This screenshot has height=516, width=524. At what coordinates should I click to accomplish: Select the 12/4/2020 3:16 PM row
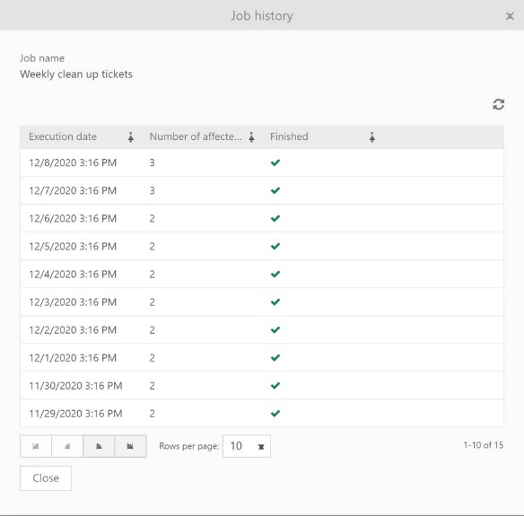[262, 274]
